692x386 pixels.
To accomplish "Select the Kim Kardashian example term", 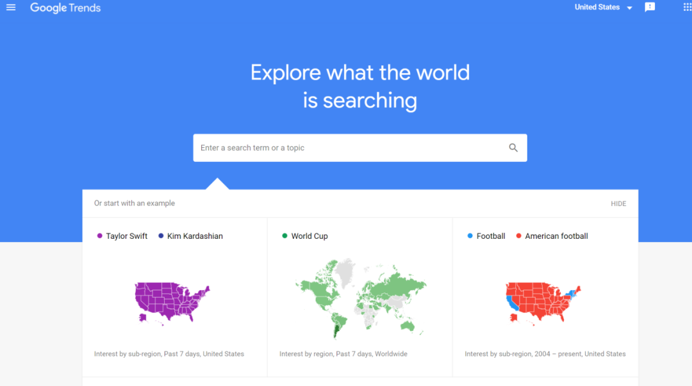I will [x=195, y=236].
